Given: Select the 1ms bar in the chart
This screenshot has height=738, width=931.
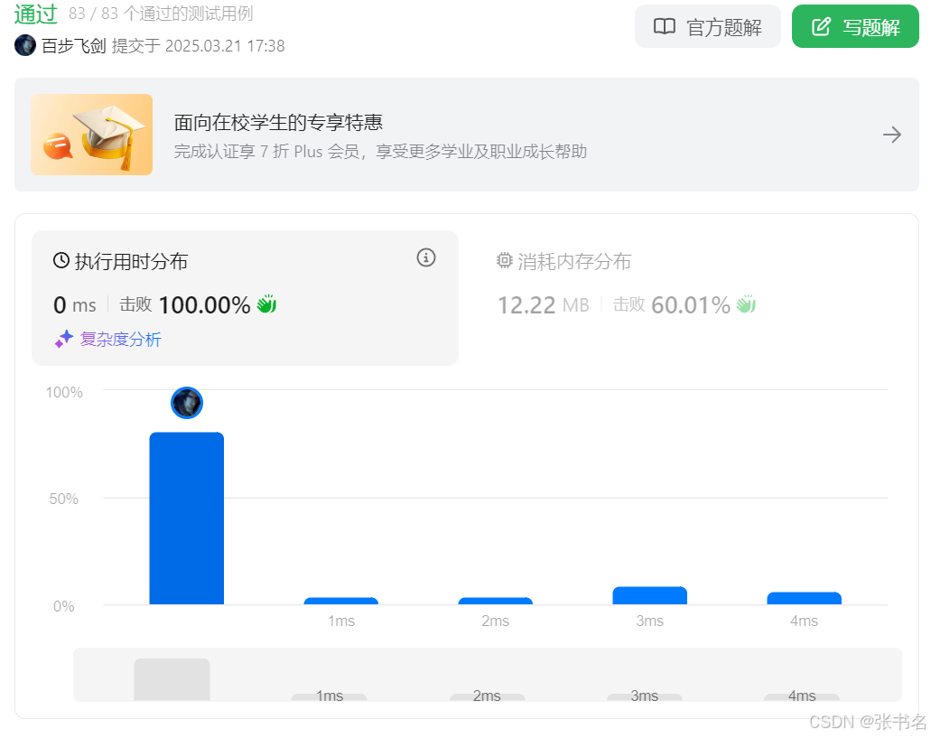Looking at the screenshot, I should coord(340,601).
